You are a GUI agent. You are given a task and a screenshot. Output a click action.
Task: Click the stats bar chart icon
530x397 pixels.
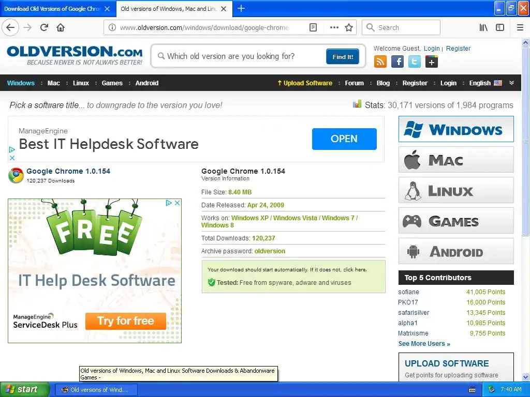[357, 104]
